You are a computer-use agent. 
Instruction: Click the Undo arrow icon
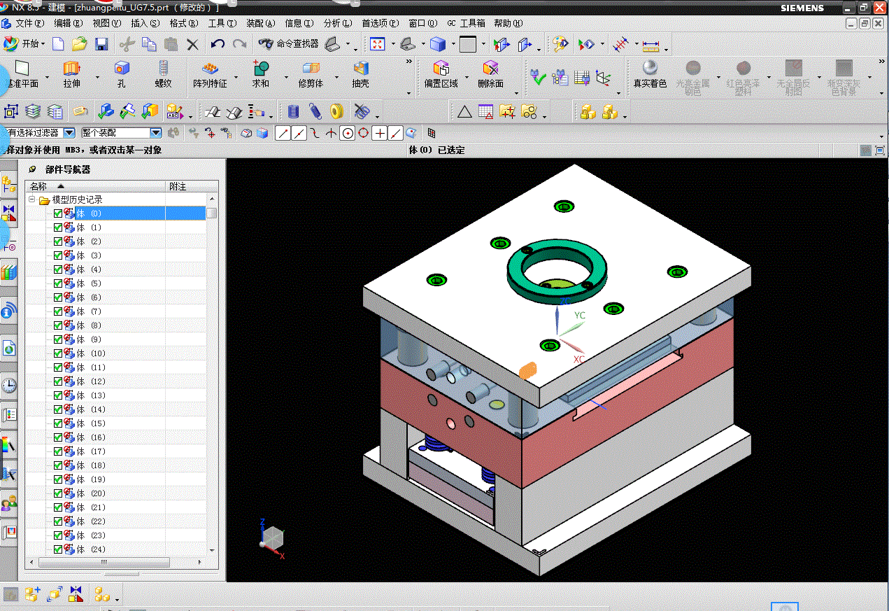point(218,44)
